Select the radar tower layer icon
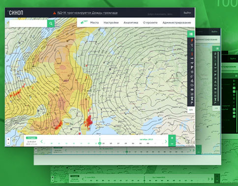Screen dimensions: 238x186 point(192,98)
